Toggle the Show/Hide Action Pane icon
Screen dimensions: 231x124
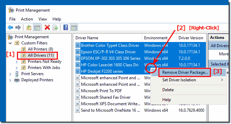[74, 28]
